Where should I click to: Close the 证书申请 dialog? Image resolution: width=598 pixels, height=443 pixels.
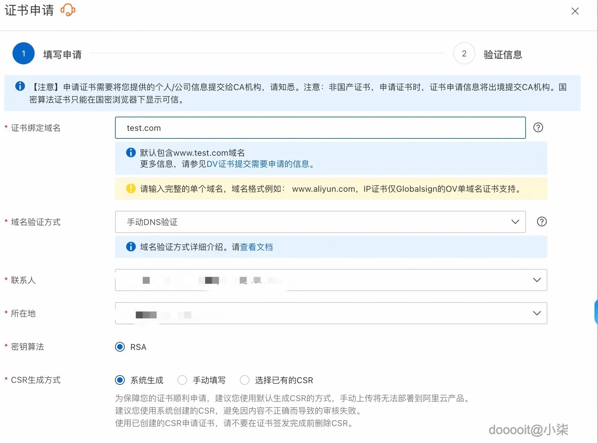575,11
